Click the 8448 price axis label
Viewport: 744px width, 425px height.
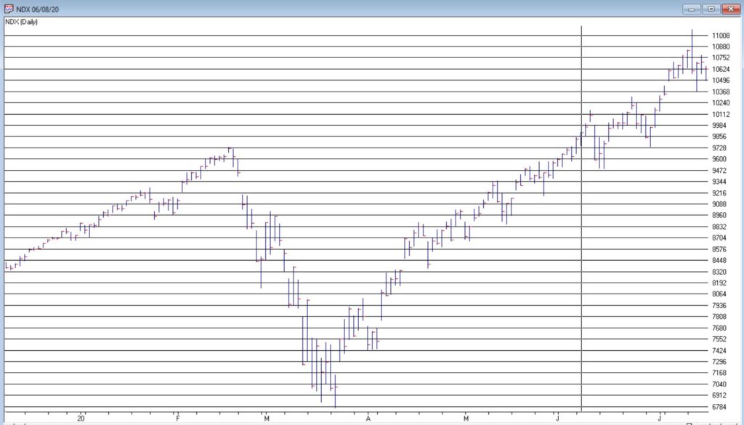point(721,260)
